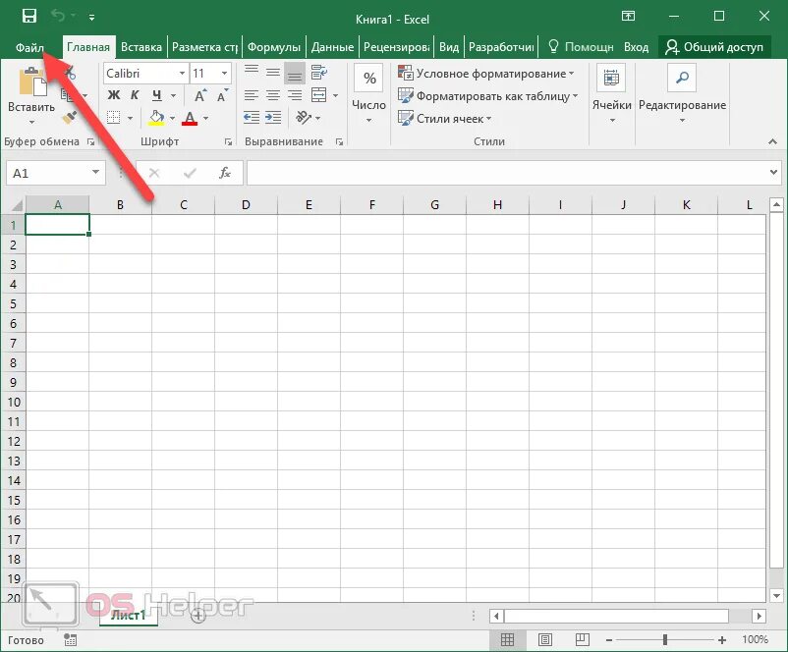Click the Ячейки cells icon
Viewport: 788px width, 652px height.
pyautogui.click(x=611, y=78)
